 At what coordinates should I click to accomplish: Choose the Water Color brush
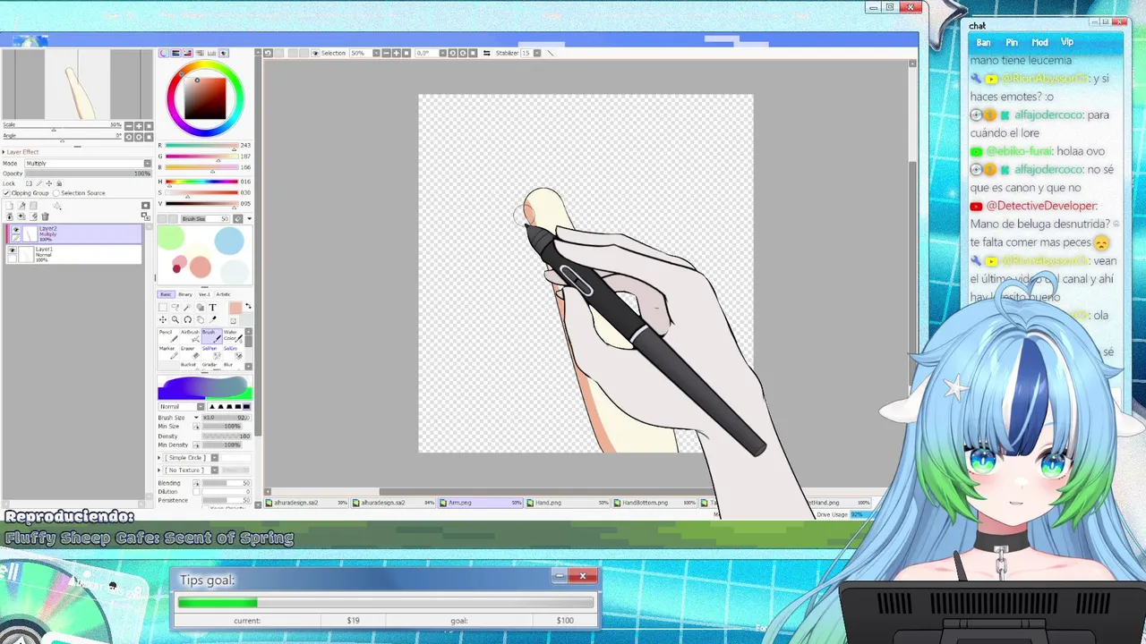[x=233, y=336]
